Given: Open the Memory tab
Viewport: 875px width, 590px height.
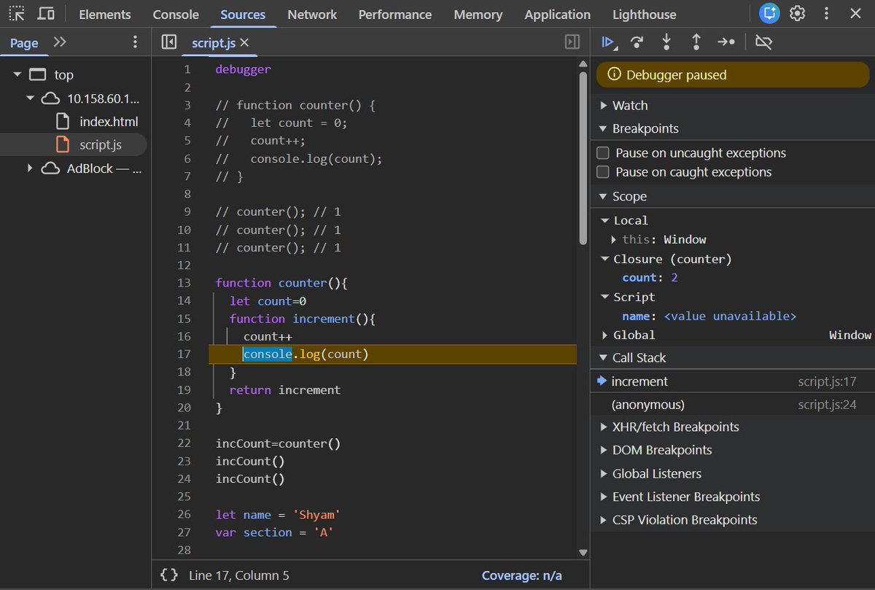Looking at the screenshot, I should coord(478,14).
